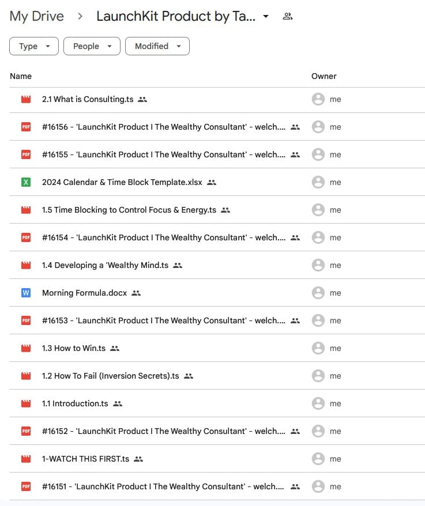Click the PDF icon next to file #16151
The width and height of the screenshot is (425, 506).
point(25,486)
